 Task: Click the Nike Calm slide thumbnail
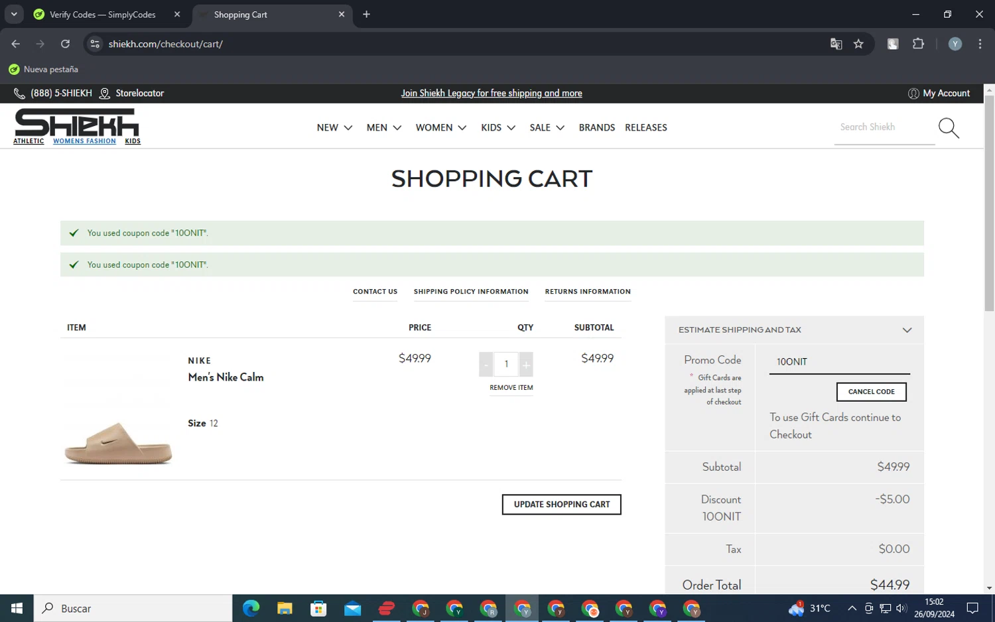[118, 443]
